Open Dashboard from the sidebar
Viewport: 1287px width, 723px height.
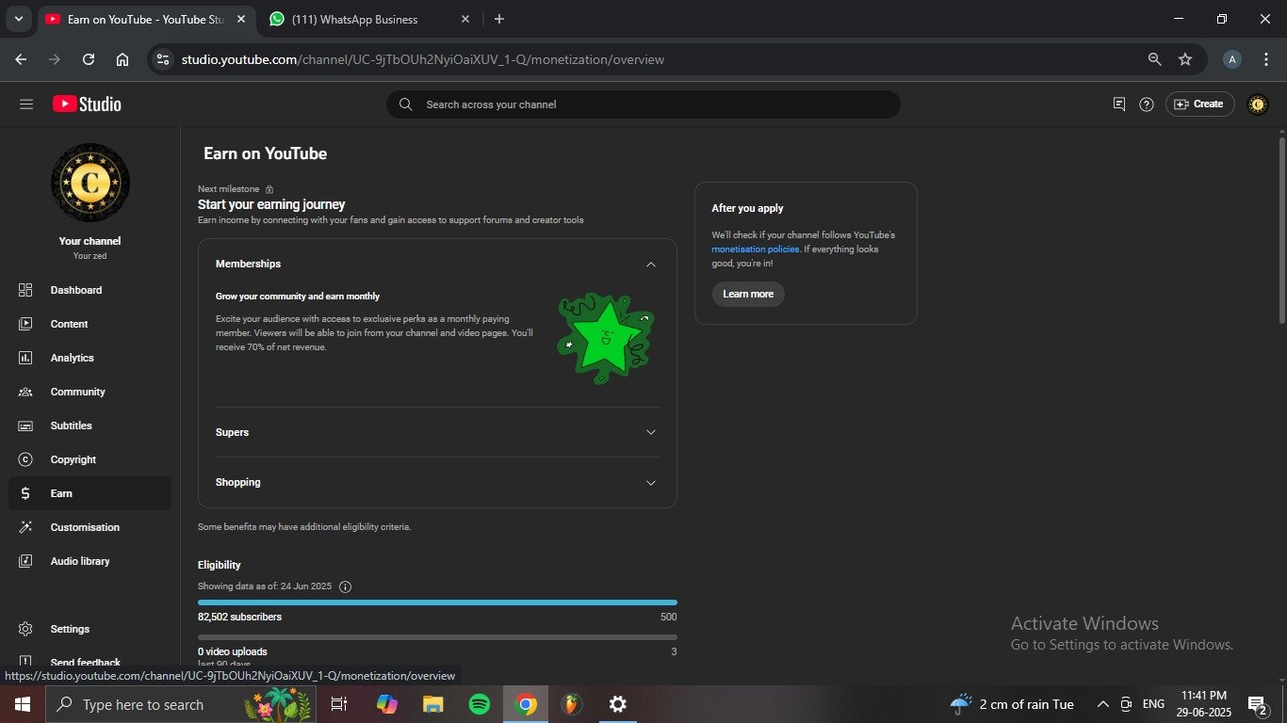coord(90,290)
